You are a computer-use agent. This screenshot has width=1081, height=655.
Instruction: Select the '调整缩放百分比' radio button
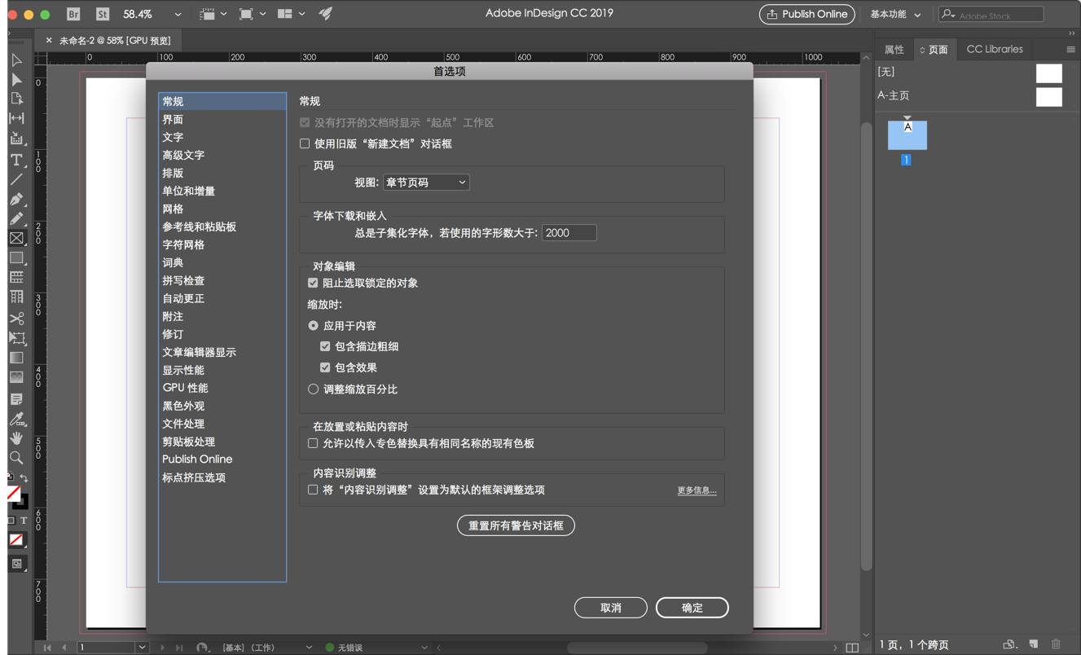tap(313, 389)
